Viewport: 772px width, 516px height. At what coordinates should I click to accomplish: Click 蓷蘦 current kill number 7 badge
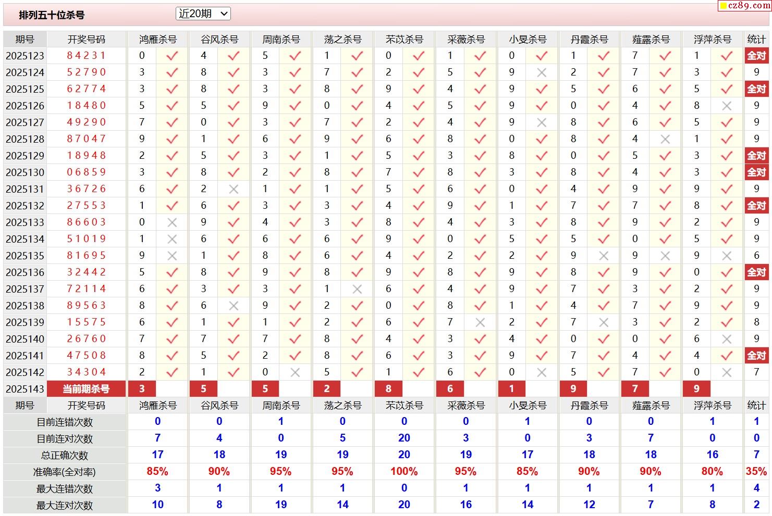tap(635, 389)
